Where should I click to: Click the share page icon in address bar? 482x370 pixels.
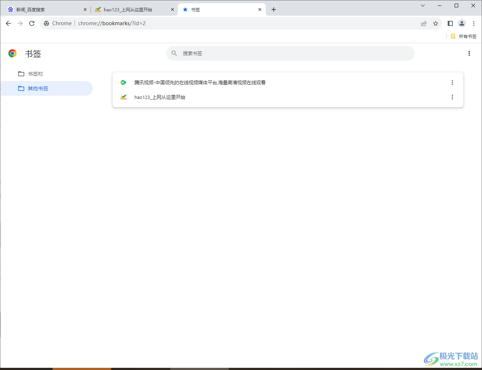pyautogui.click(x=424, y=23)
